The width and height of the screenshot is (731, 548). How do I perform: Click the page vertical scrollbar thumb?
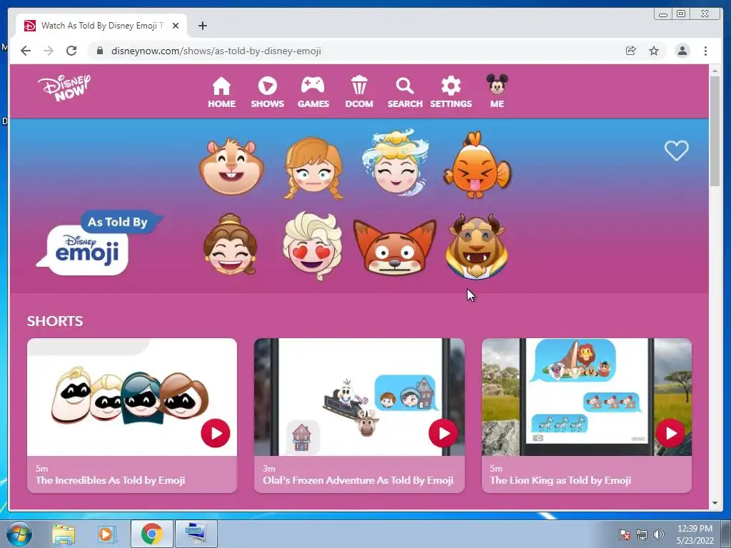click(715, 131)
